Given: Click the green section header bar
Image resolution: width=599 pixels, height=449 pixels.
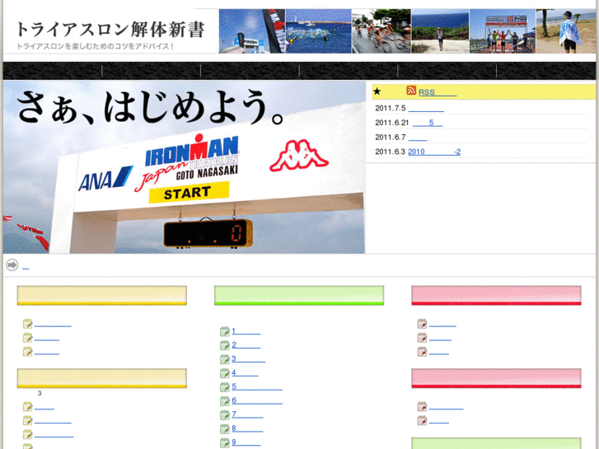Looking at the screenshot, I should 299,296.
